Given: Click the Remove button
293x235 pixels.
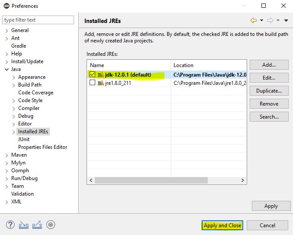Looking at the screenshot, I should (x=269, y=104).
